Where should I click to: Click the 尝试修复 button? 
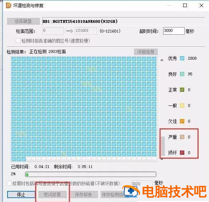(52, 194)
